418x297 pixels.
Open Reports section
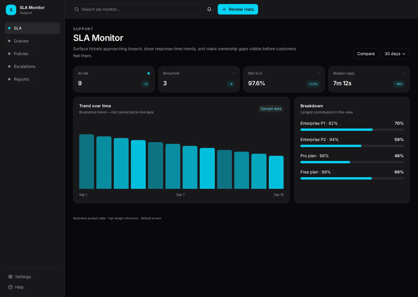tap(32, 79)
